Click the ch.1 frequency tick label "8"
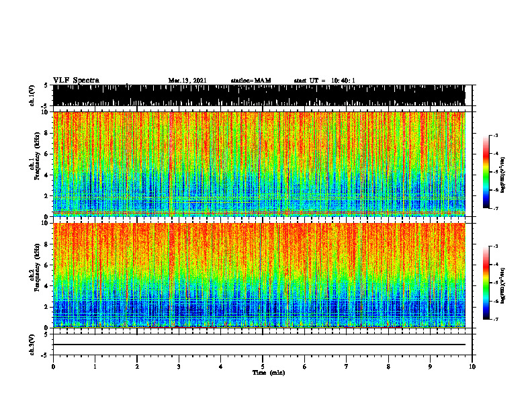This screenshot has height=411, width=532. 47,133
